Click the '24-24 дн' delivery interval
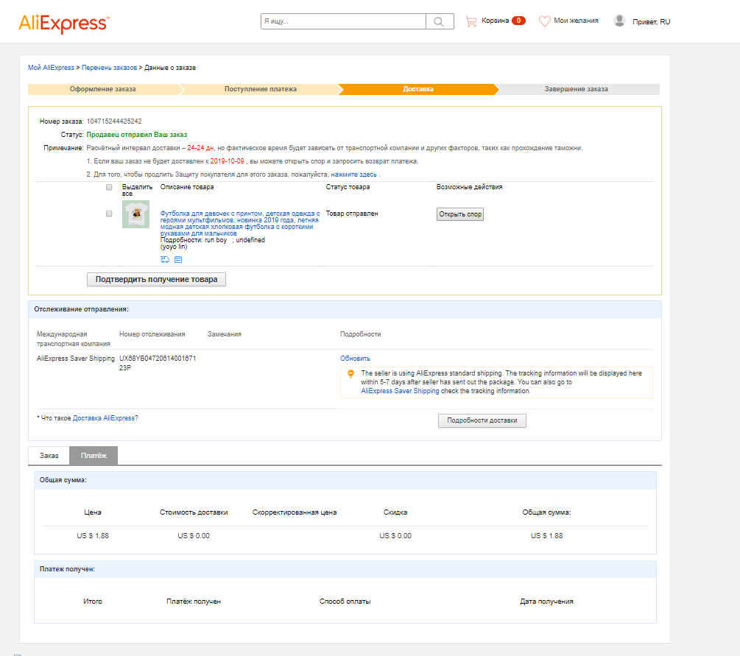This screenshot has width=740, height=656. (200, 148)
